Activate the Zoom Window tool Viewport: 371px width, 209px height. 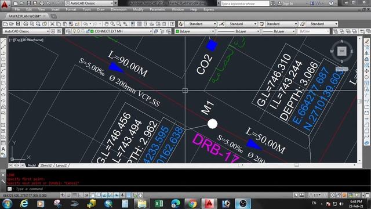click(119, 24)
